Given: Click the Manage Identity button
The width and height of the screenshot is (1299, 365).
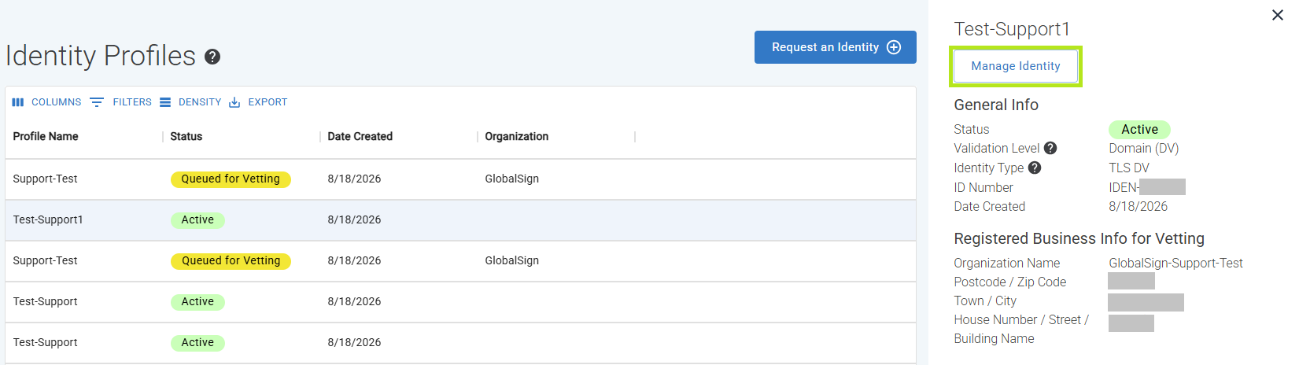Looking at the screenshot, I should coord(1016,66).
